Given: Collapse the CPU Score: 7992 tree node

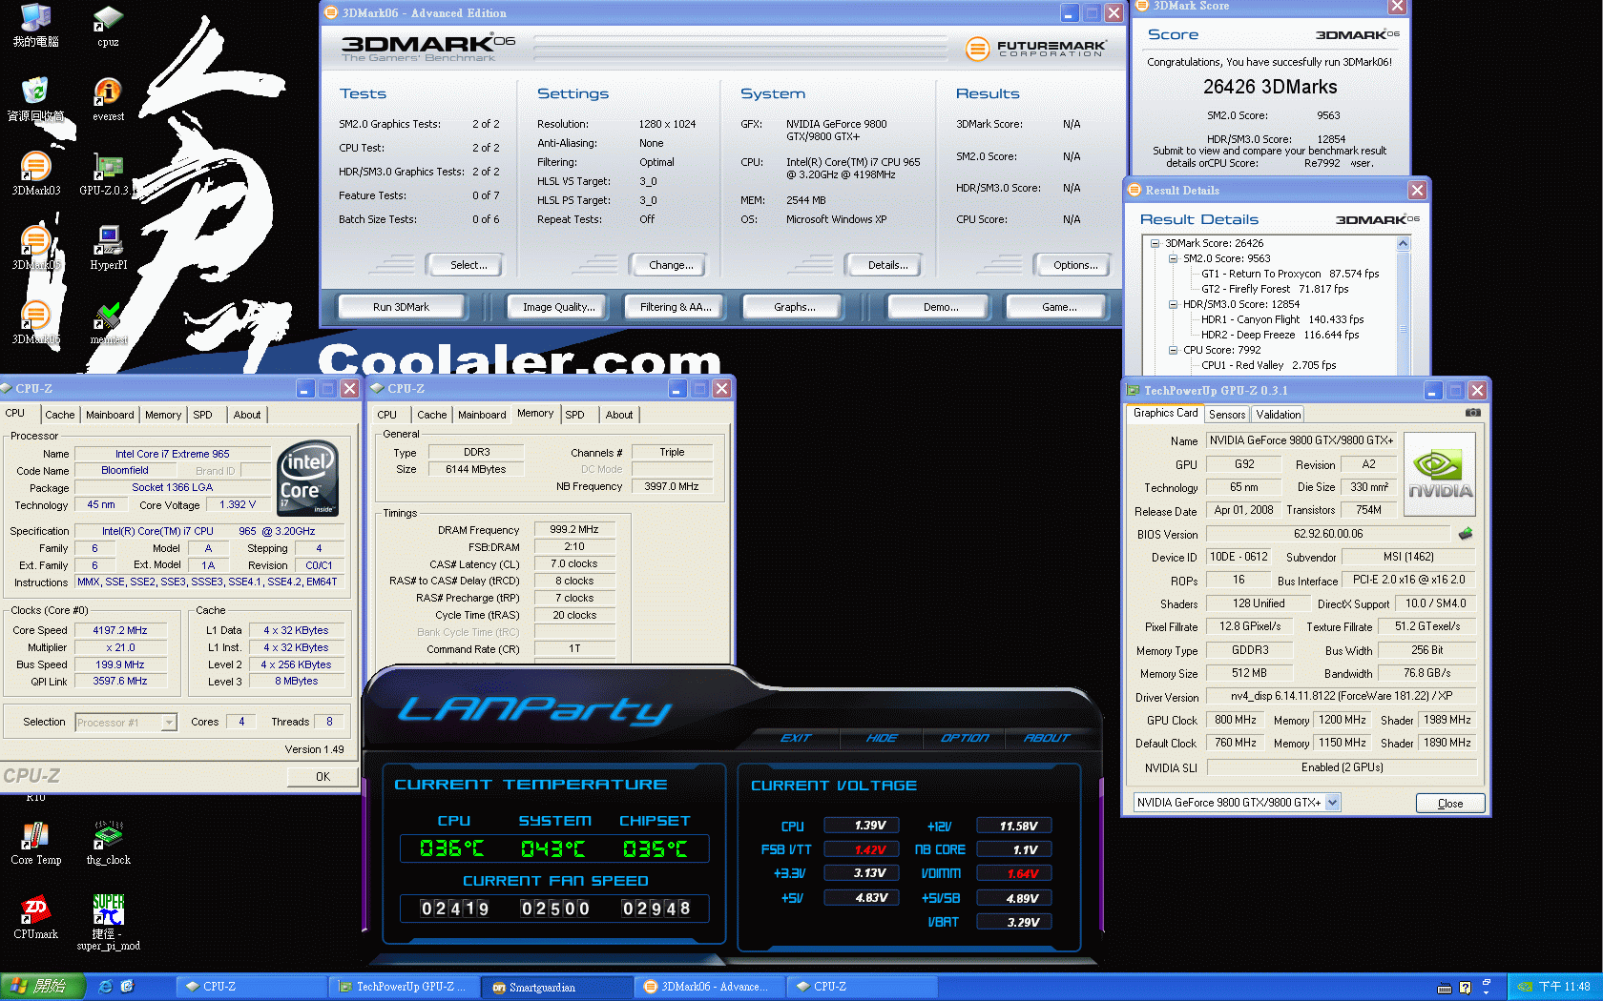Looking at the screenshot, I should point(1174,350).
